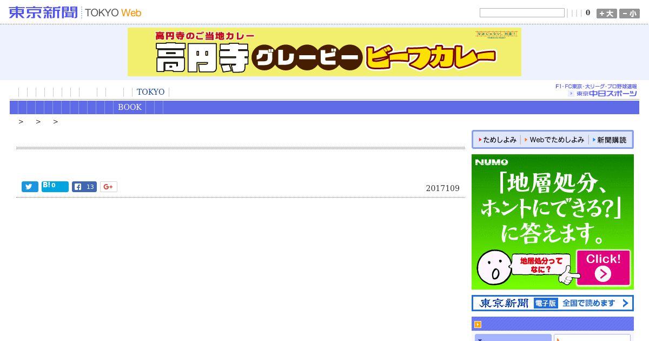Viewport: 649px width, 341px height.
Task: Open 東京新聞 電子版 banner
Action: [x=552, y=303]
